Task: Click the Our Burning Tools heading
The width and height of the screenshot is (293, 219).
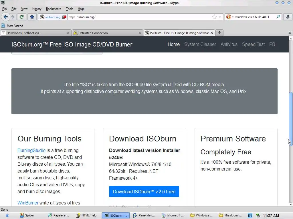Action: click(x=50, y=139)
